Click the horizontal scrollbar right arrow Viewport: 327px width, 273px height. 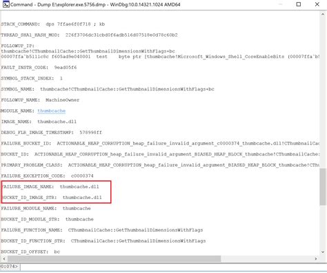click(316, 258)
